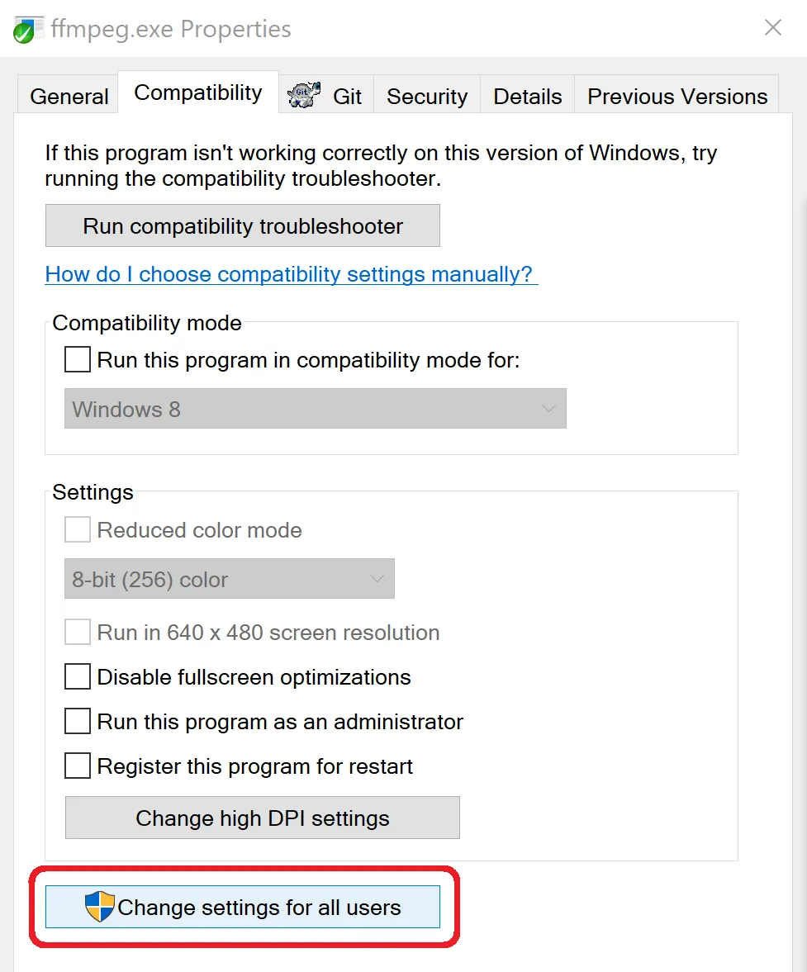
Task: Select the Previous Versions tab
Action: pyautogui.click(x=677, y=97)
